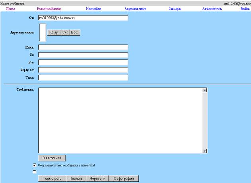The height and width of the screenshot is (183, 251).
Task: Click the Выйти logout link
Action: click(x=245, y=8)
